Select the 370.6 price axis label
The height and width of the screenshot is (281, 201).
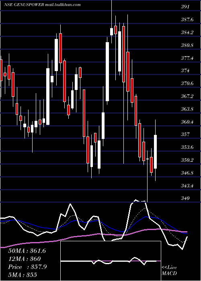tap(187, 83)
